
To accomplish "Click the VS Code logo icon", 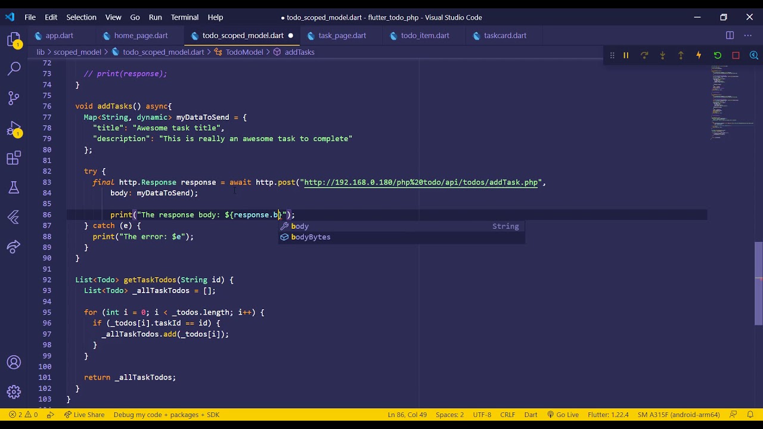I will pos(10,17).
